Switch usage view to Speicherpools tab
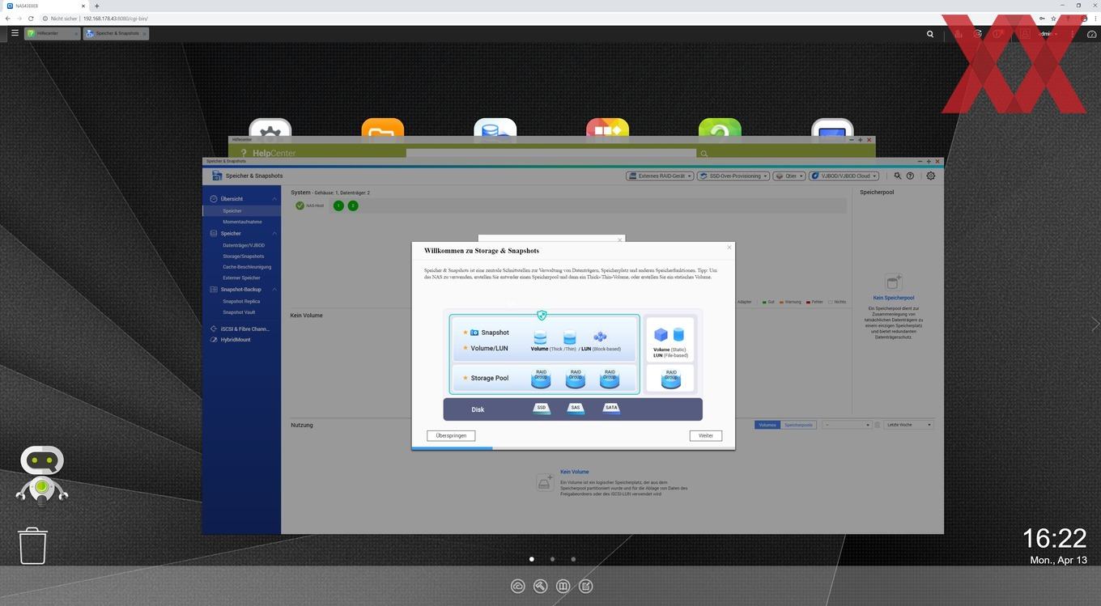Viewport: 1101px width, 606px height. tap(798, 425)
